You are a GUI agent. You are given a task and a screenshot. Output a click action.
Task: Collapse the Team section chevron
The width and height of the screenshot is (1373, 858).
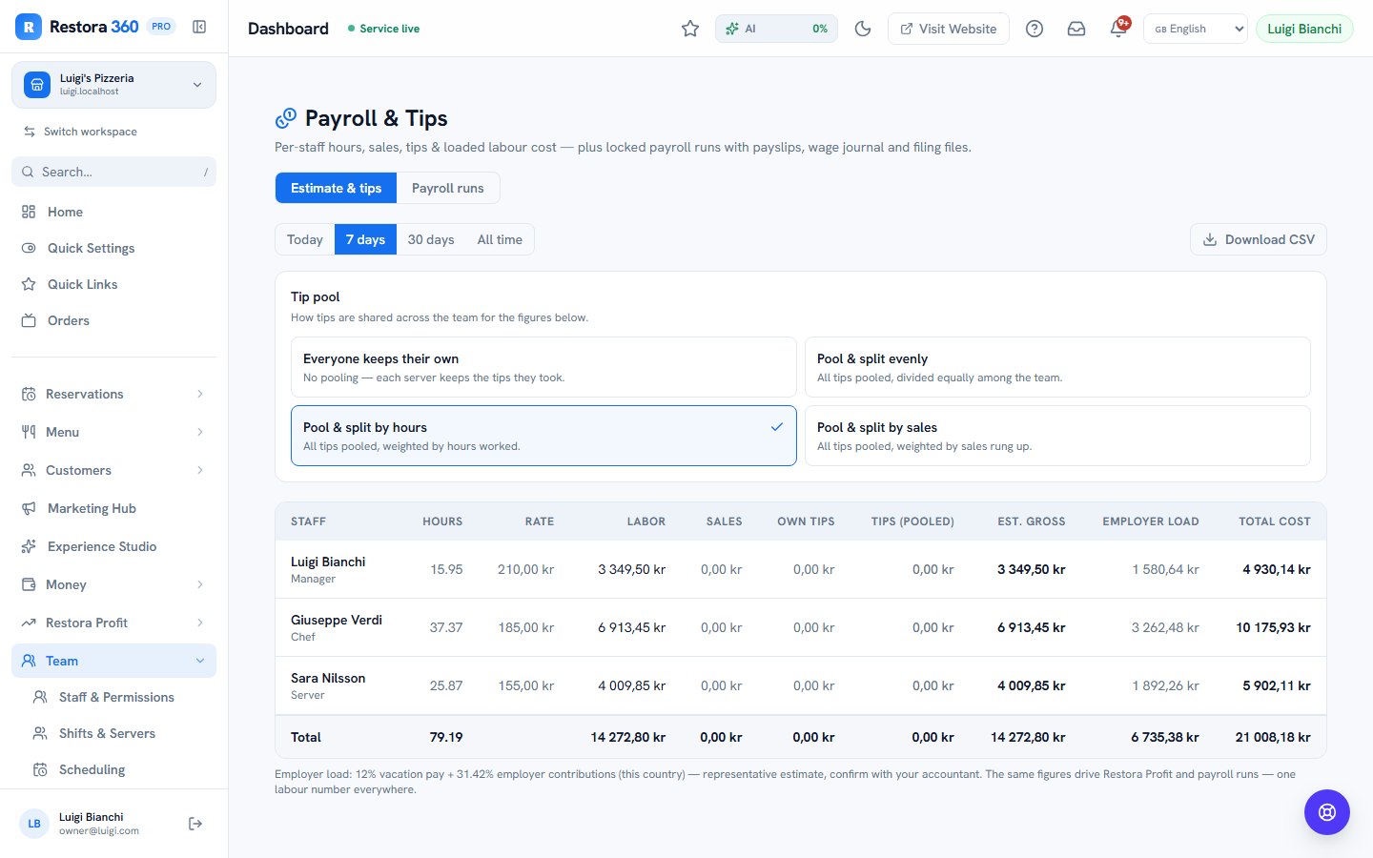200,661
